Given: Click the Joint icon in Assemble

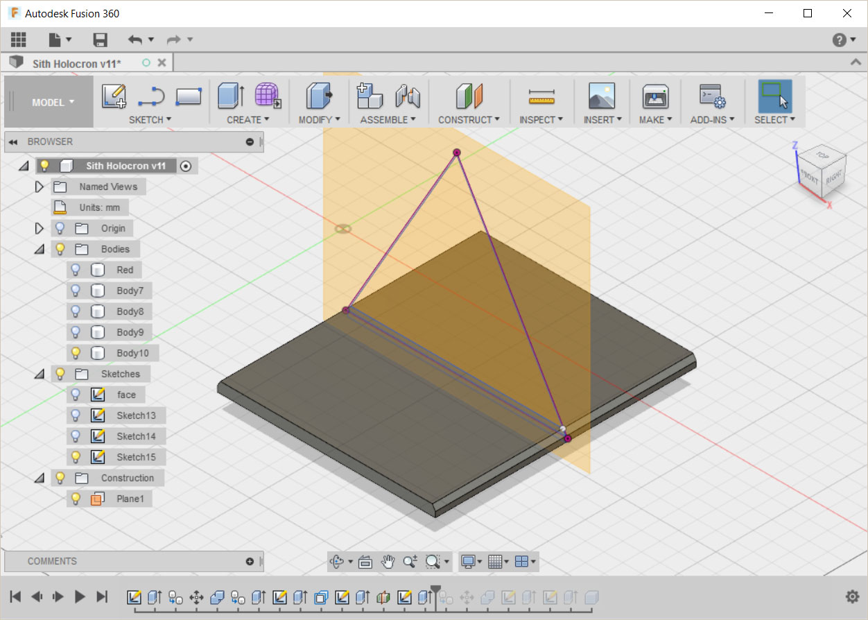Looking at the screenshot, I should coord(408,96).
